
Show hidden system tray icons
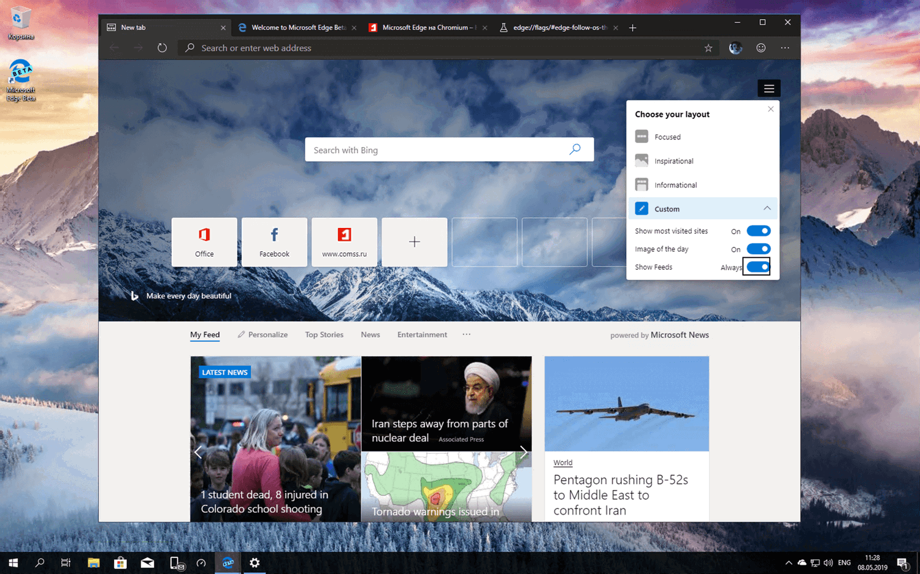point(788,563)
